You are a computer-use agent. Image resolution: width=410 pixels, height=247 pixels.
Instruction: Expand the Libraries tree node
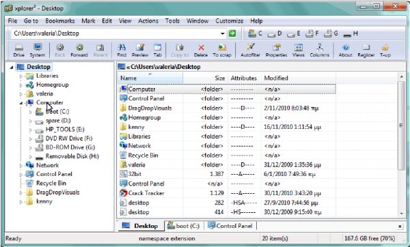(21, 76)
